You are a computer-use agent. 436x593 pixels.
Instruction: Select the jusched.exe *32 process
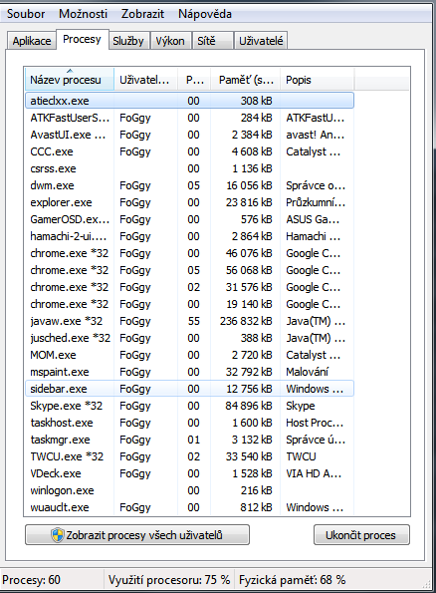(189, 338)
